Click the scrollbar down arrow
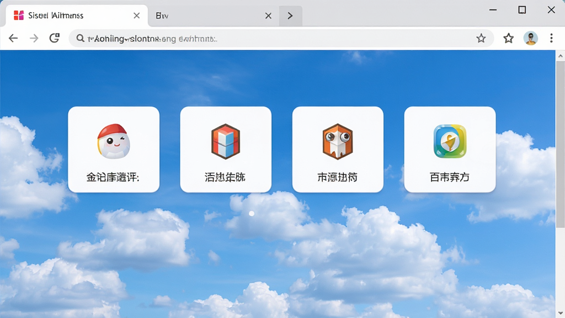The image size is (565, 318). pos(561,313)
